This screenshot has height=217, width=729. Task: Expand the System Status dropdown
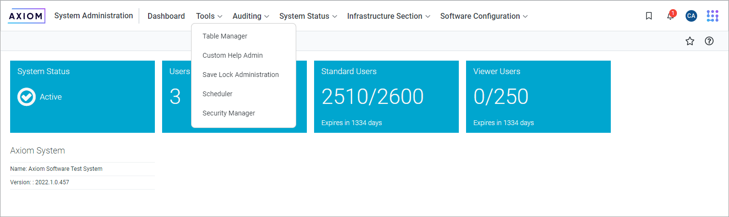point(308,16)
